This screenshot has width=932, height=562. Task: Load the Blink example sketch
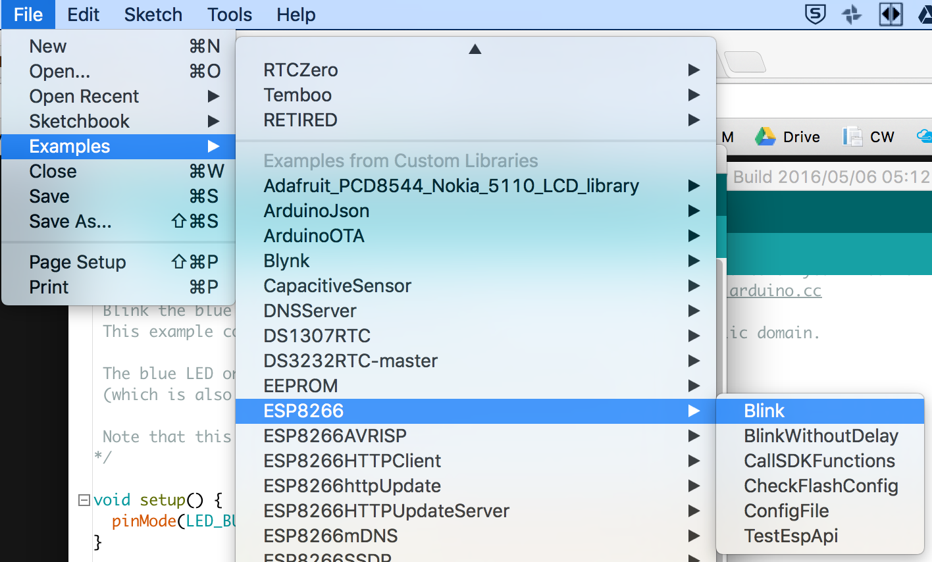click(820, 411)
